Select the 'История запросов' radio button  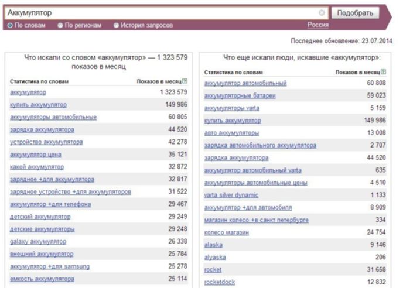point(116,25)
